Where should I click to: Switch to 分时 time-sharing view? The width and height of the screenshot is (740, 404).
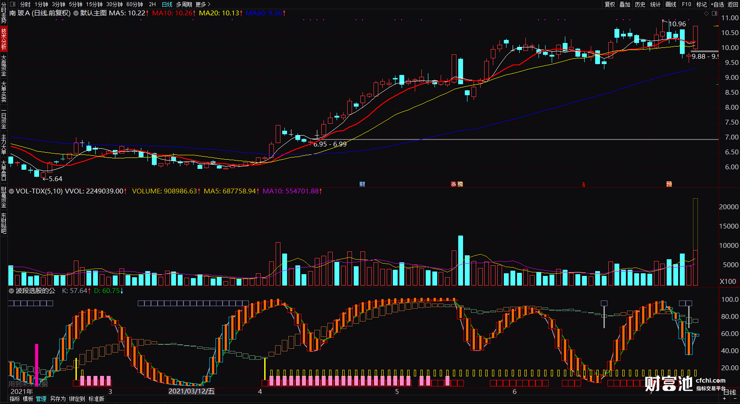click(x=25, y=4)
